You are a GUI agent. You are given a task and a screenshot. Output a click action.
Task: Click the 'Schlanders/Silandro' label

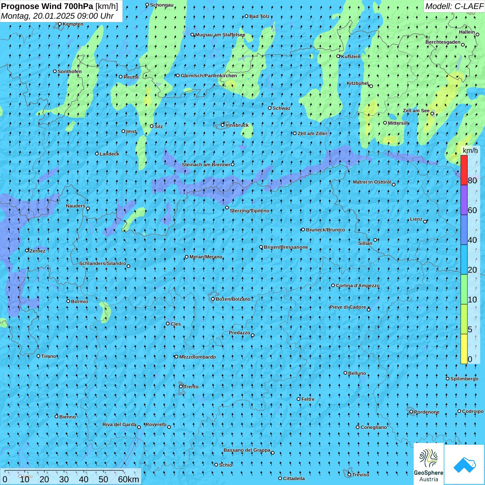coord(103,264)
